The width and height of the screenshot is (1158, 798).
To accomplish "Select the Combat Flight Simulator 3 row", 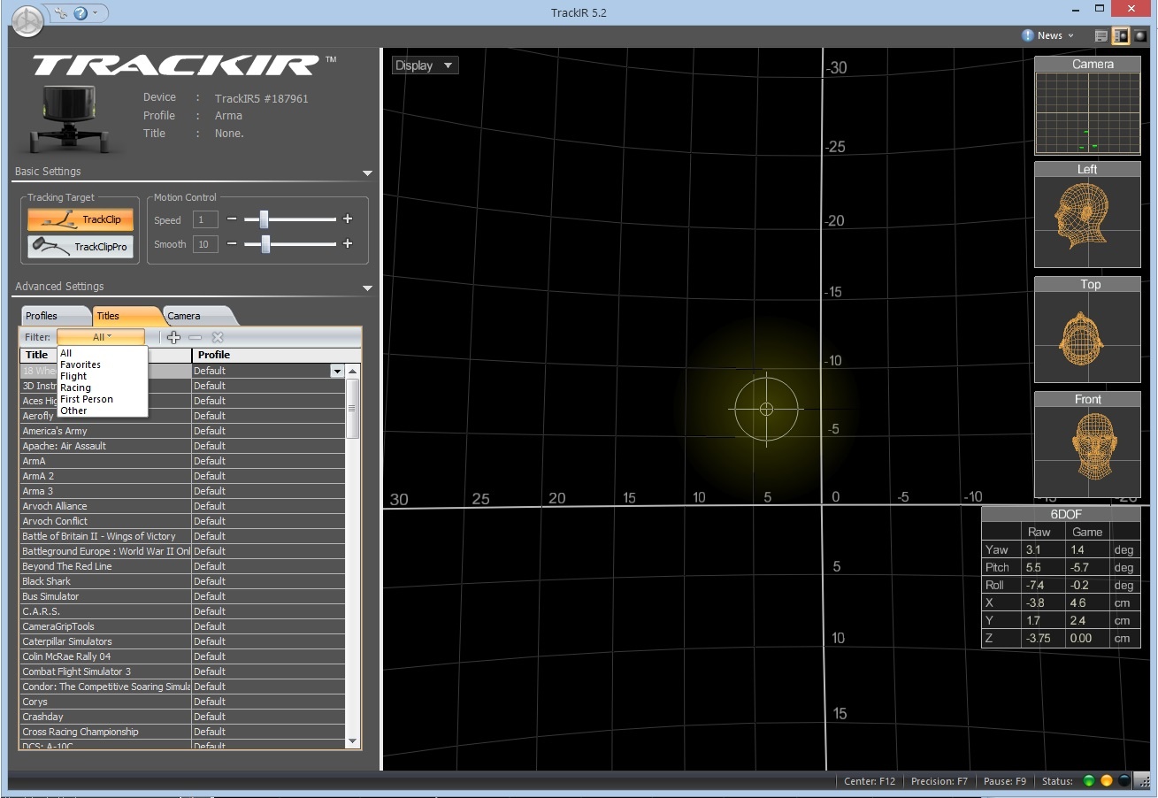I will tap(182, 671).
